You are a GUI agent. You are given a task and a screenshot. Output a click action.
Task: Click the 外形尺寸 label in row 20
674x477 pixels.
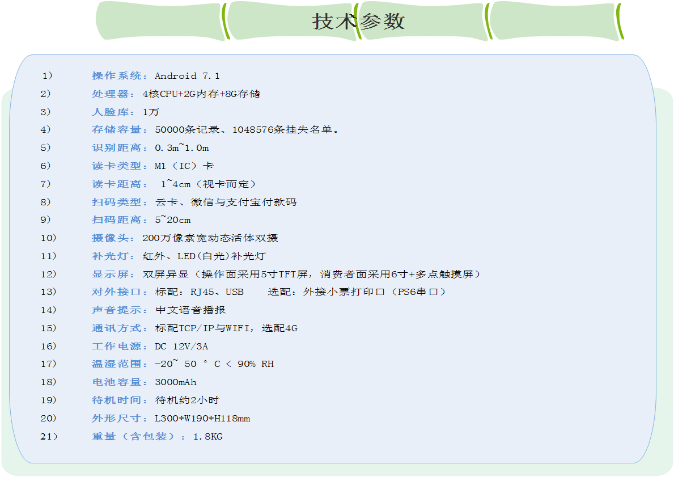116,418
